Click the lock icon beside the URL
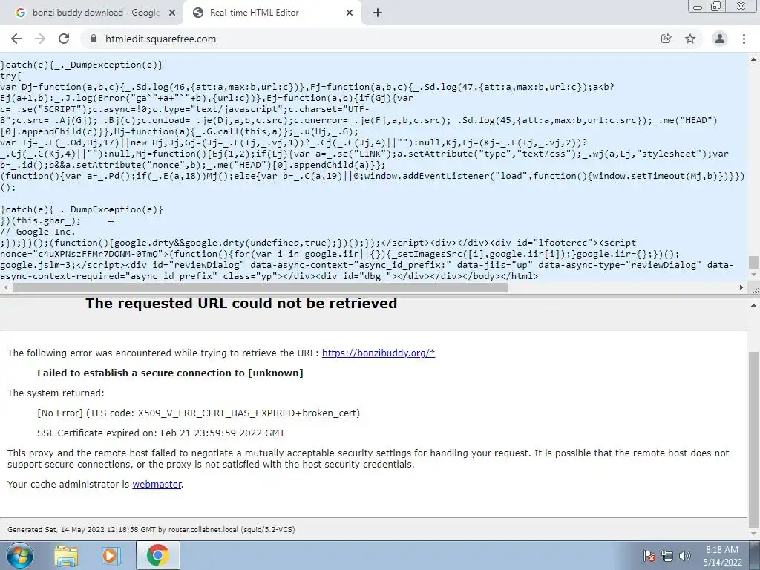Image resolution: width=760 pixels, height=570 pixels. point(94,39)
